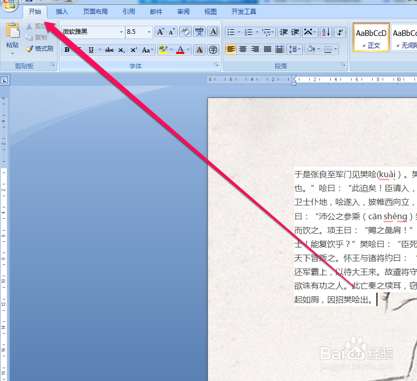Open the 审阅 ribbon tab
This screenshot has height=381, width=417.
coord(183,11)
